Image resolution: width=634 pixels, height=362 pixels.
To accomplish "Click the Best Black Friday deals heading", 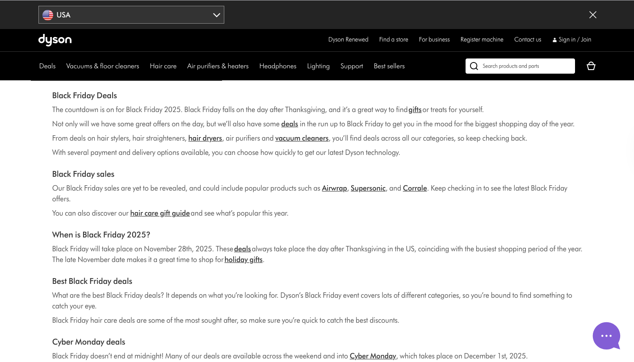I will point(92,281).
